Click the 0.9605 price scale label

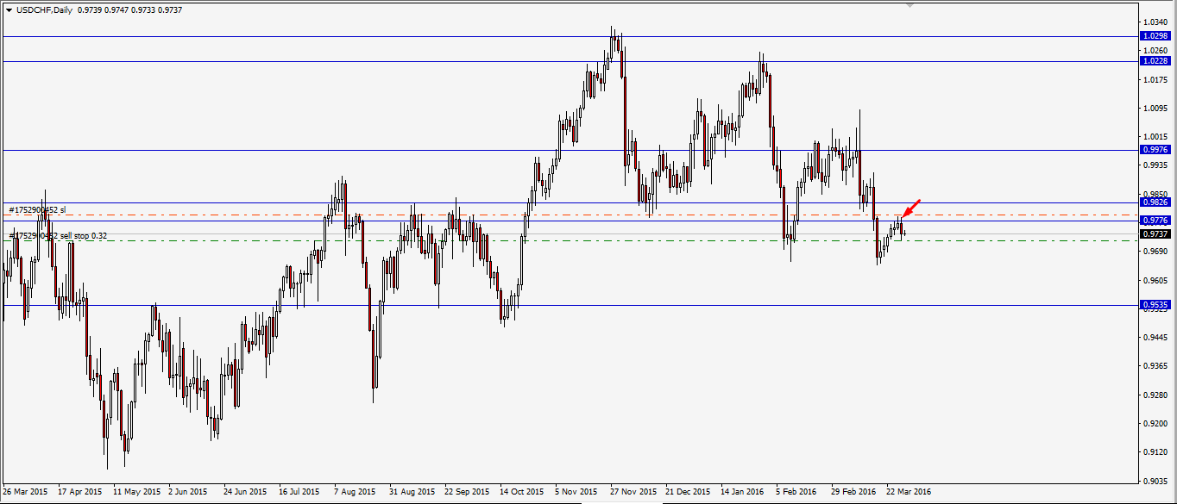1155,281
